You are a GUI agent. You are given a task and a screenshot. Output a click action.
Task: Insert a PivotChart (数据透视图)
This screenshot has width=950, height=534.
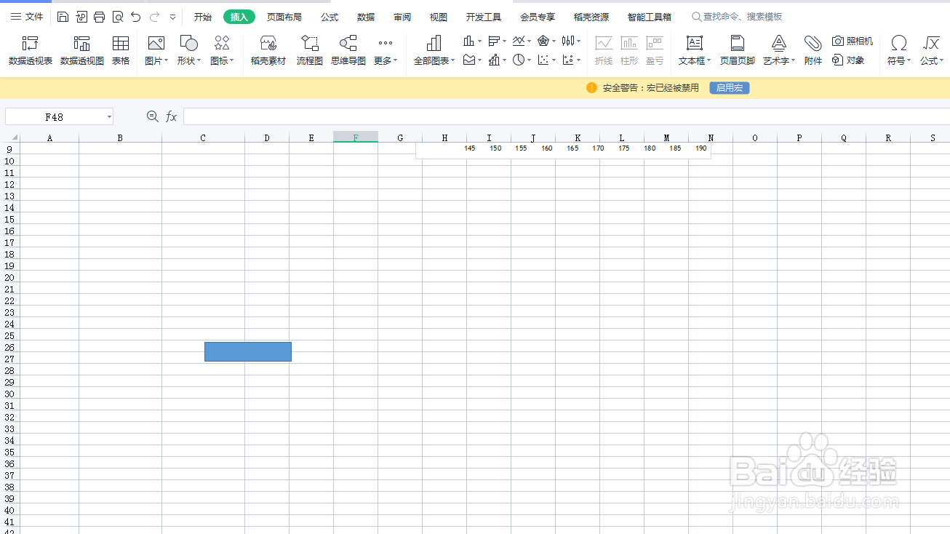pyautogui.click(x=82, y=51)
